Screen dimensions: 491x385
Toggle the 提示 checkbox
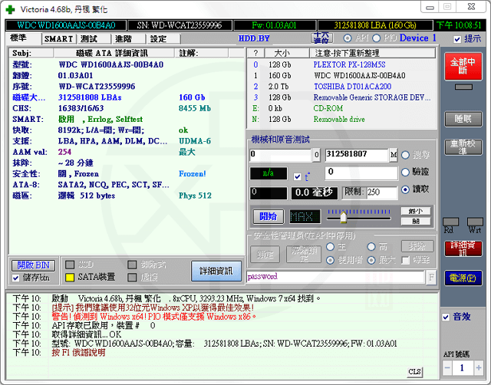pos(457,39)
